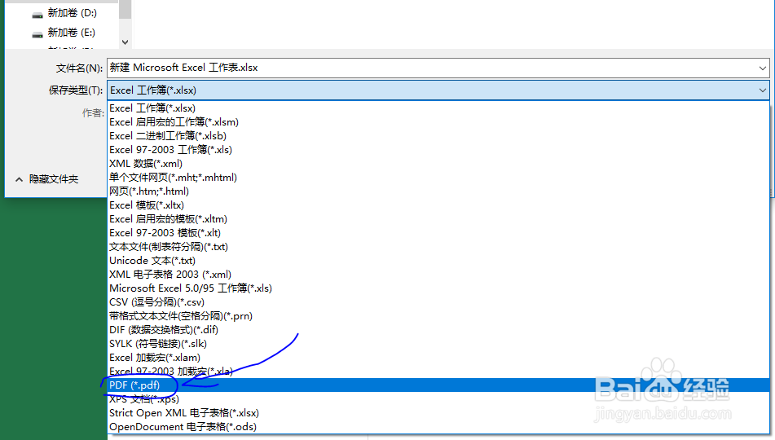The image size is (775, 440).
Task: Select Strict Open XML 电子表格(*.xlsx)
Action: pos(438,413)
